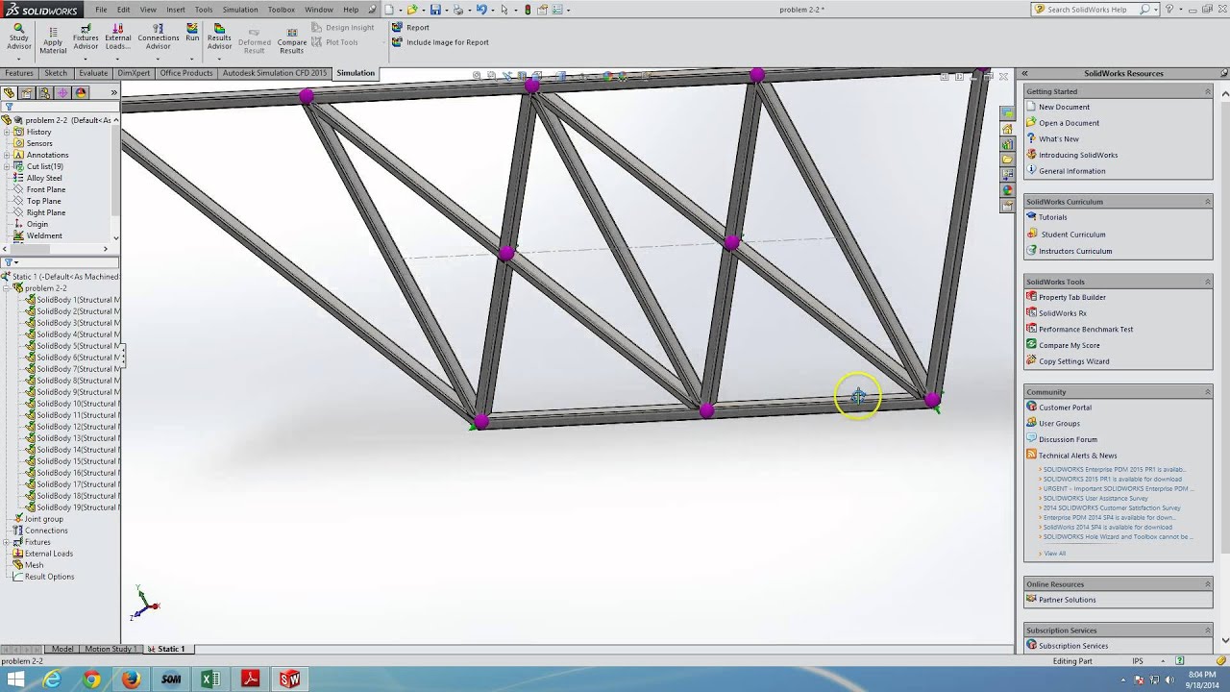
Task: Select the Front Plane item
Action: [46, 189]
